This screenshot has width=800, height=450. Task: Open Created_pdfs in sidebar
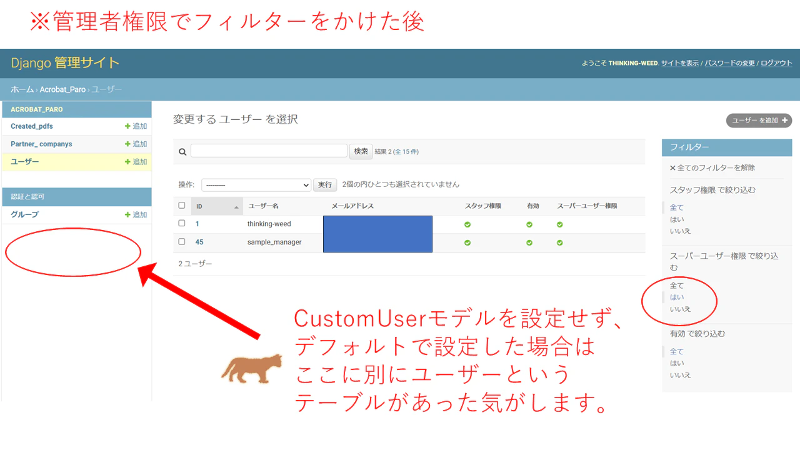point(32,126)
